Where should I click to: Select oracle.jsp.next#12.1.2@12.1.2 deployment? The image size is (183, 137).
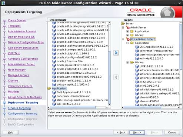[x=75, y=65]
